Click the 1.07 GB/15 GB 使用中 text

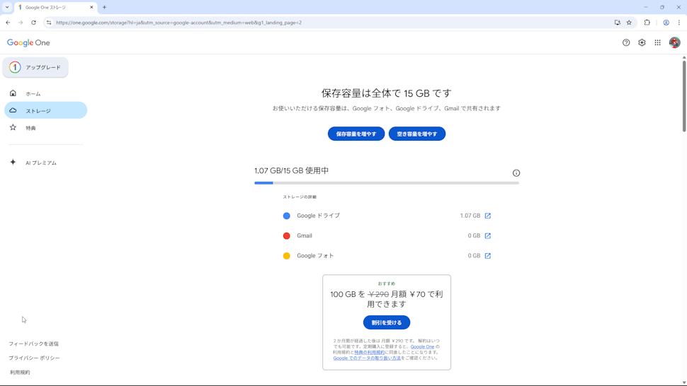tap(291, 170)
